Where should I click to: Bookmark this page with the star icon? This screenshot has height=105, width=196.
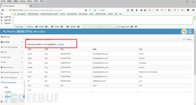128,10
